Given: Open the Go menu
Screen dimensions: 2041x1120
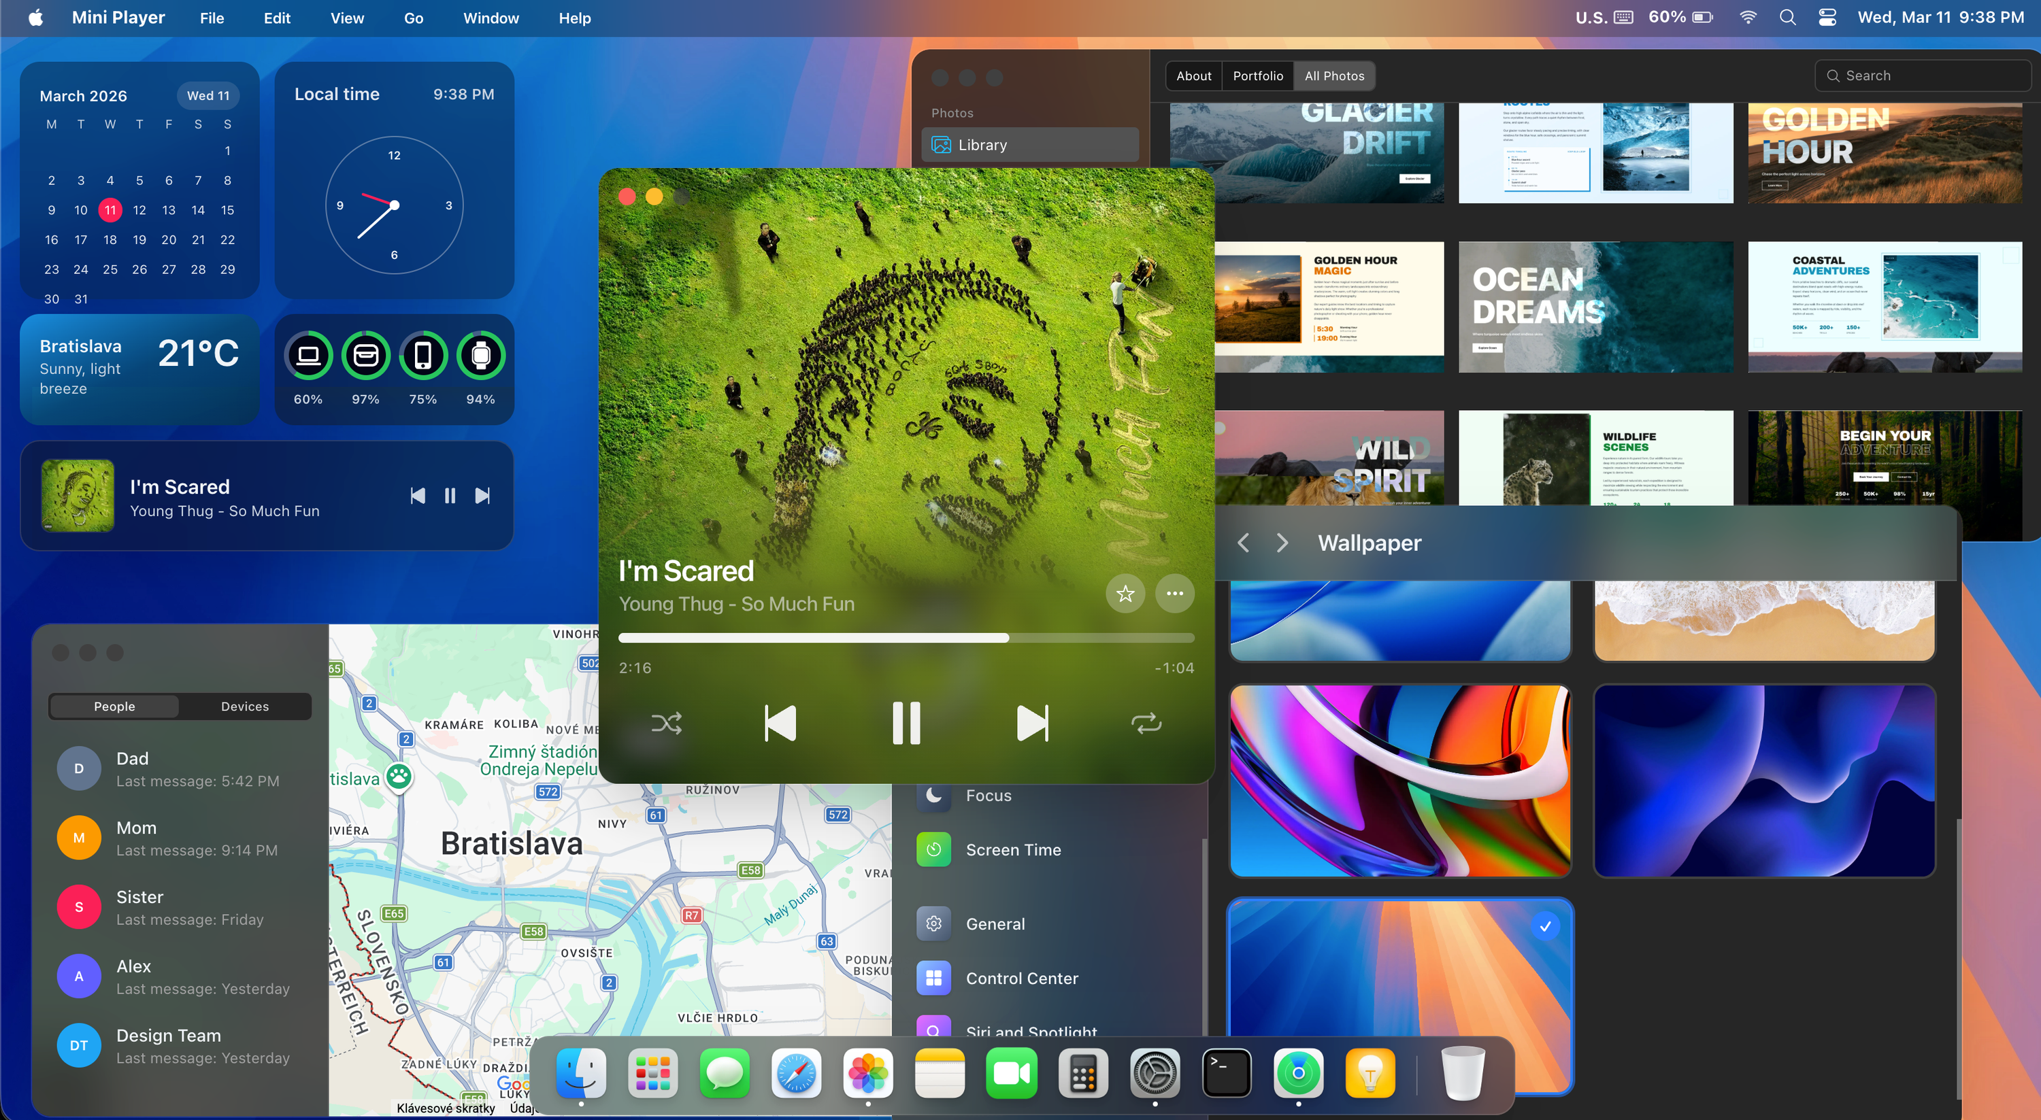Looking at the screenshot, I should 414,18.
